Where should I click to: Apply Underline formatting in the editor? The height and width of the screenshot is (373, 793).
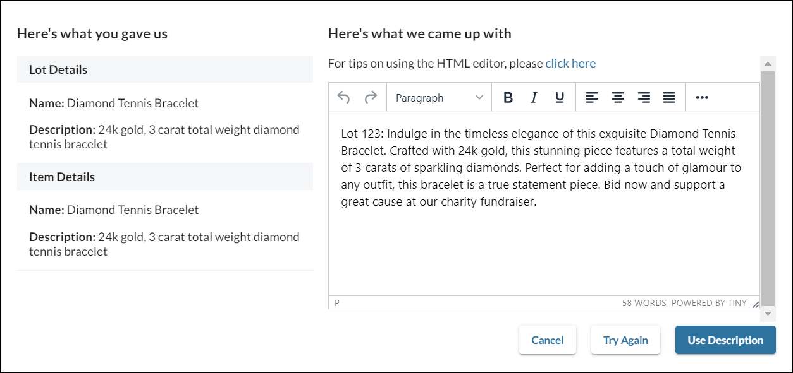coord(559,97)
